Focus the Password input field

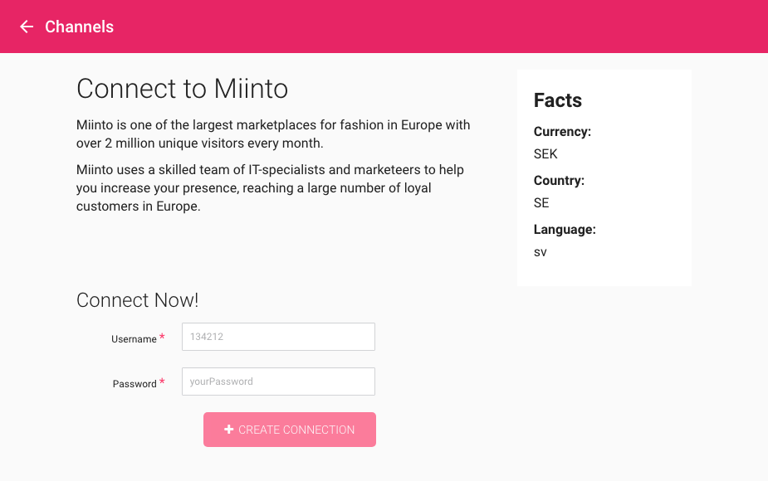coord(278,381)
